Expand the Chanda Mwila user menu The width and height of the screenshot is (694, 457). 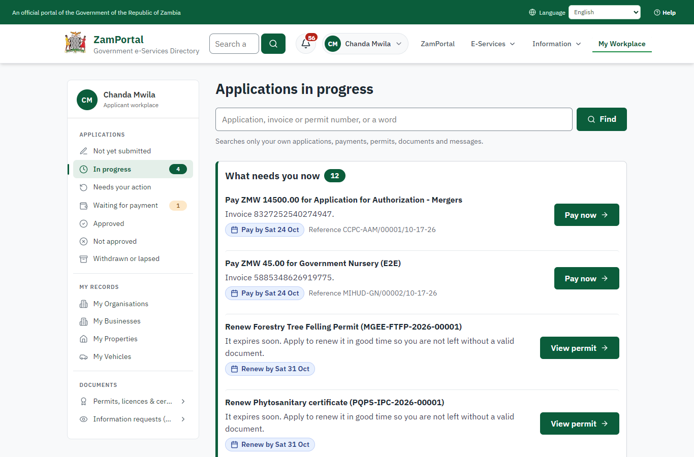coord(365,44)
